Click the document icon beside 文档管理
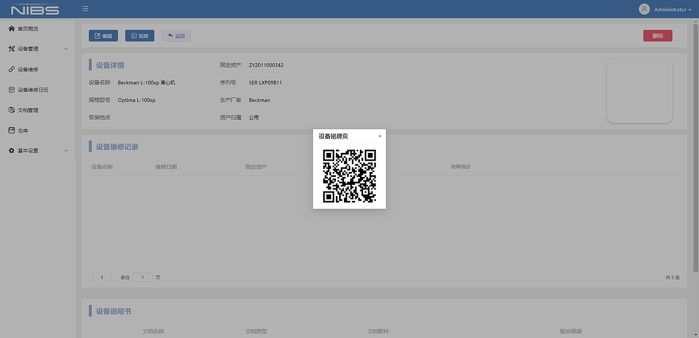This screenshot has width=699, height=338. click(11, 110)
